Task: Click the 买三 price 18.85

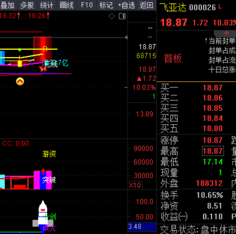Action: click(x=213, y=108)
